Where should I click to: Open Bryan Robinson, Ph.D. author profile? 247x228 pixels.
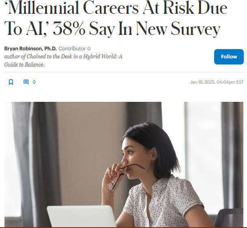click(30, 49)
